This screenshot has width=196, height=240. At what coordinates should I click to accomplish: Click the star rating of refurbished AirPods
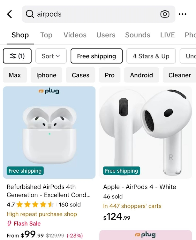pyautogui.click(x=35, y=205)
